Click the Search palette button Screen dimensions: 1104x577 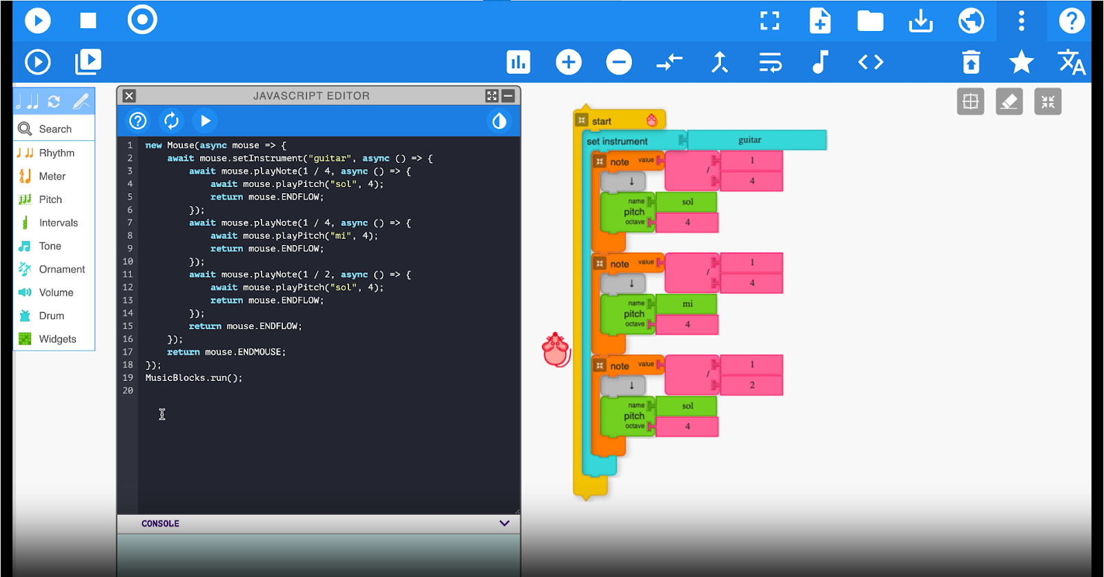pyautogui.click(x=55, y=129)
